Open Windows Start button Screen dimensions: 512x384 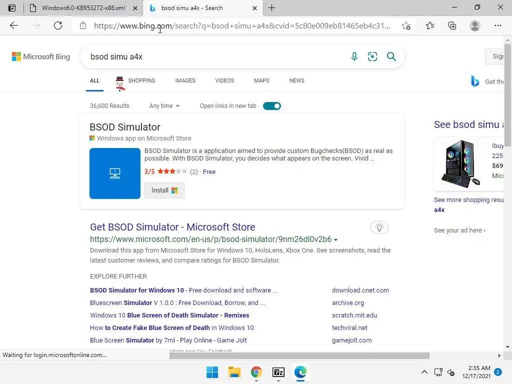(212, 372)
